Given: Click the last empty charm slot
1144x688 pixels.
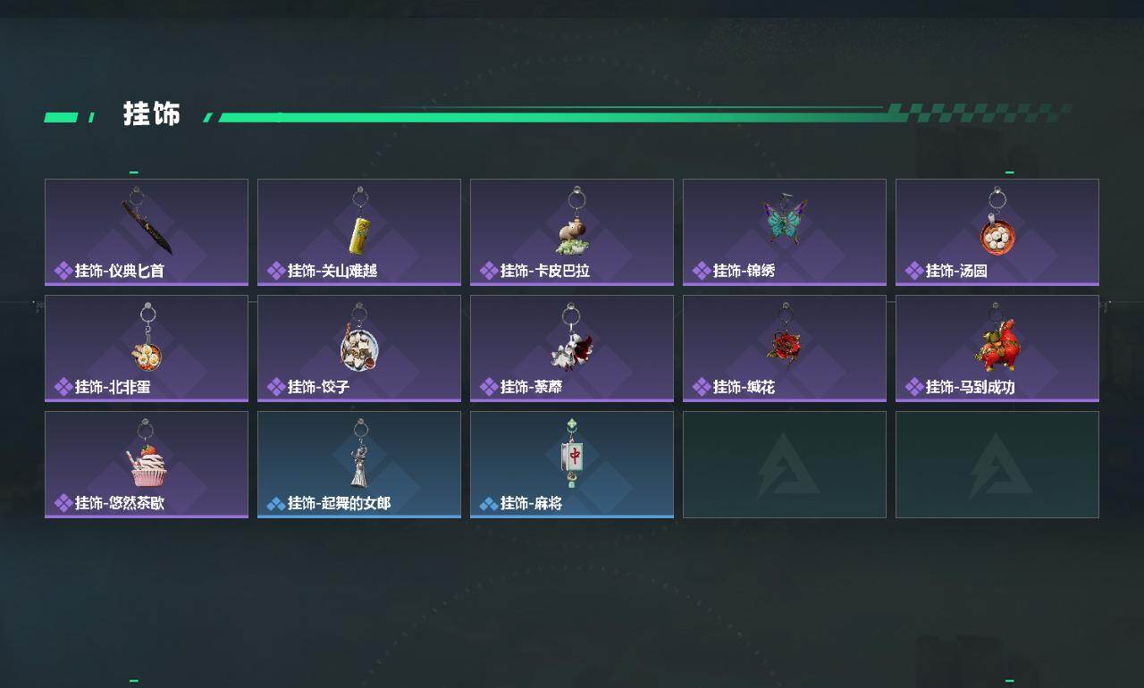Looking at the screenshot, I should (x=997, y=465).
